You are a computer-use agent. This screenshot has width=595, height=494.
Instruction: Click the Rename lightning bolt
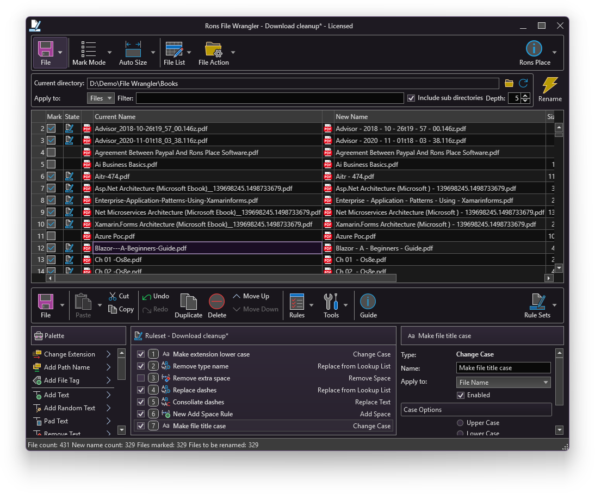point(550,85)
